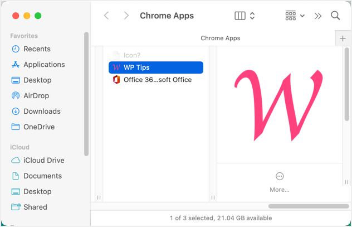Open the AirDrop sidebar item
The width and height of the screenshot is (352, 227).
[36, 95]
